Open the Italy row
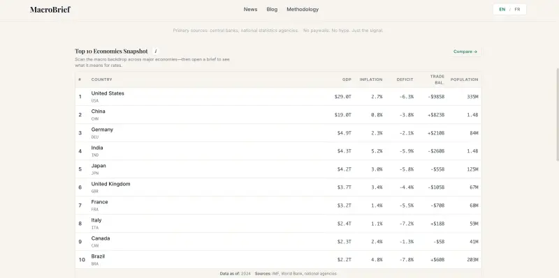This screenshot has width=559, height=278. pyautogui.click(x=278, y=224)
